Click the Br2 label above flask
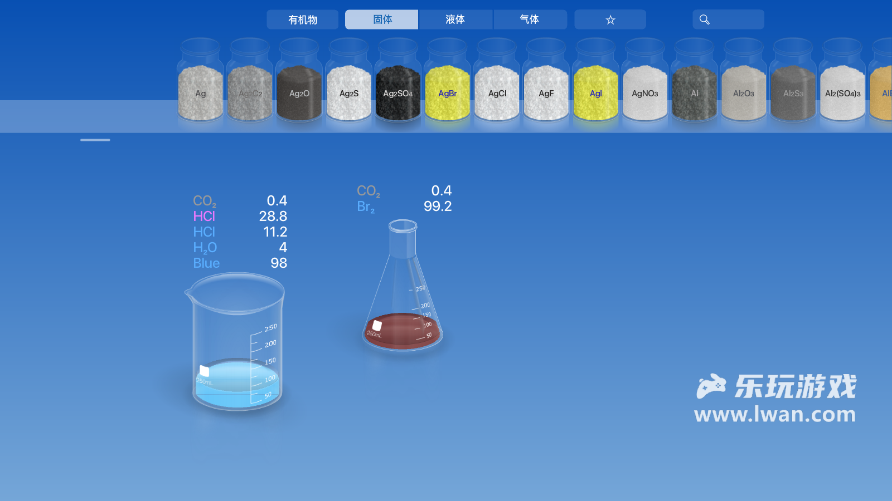The image size is (892, 501). coord(366,207)
